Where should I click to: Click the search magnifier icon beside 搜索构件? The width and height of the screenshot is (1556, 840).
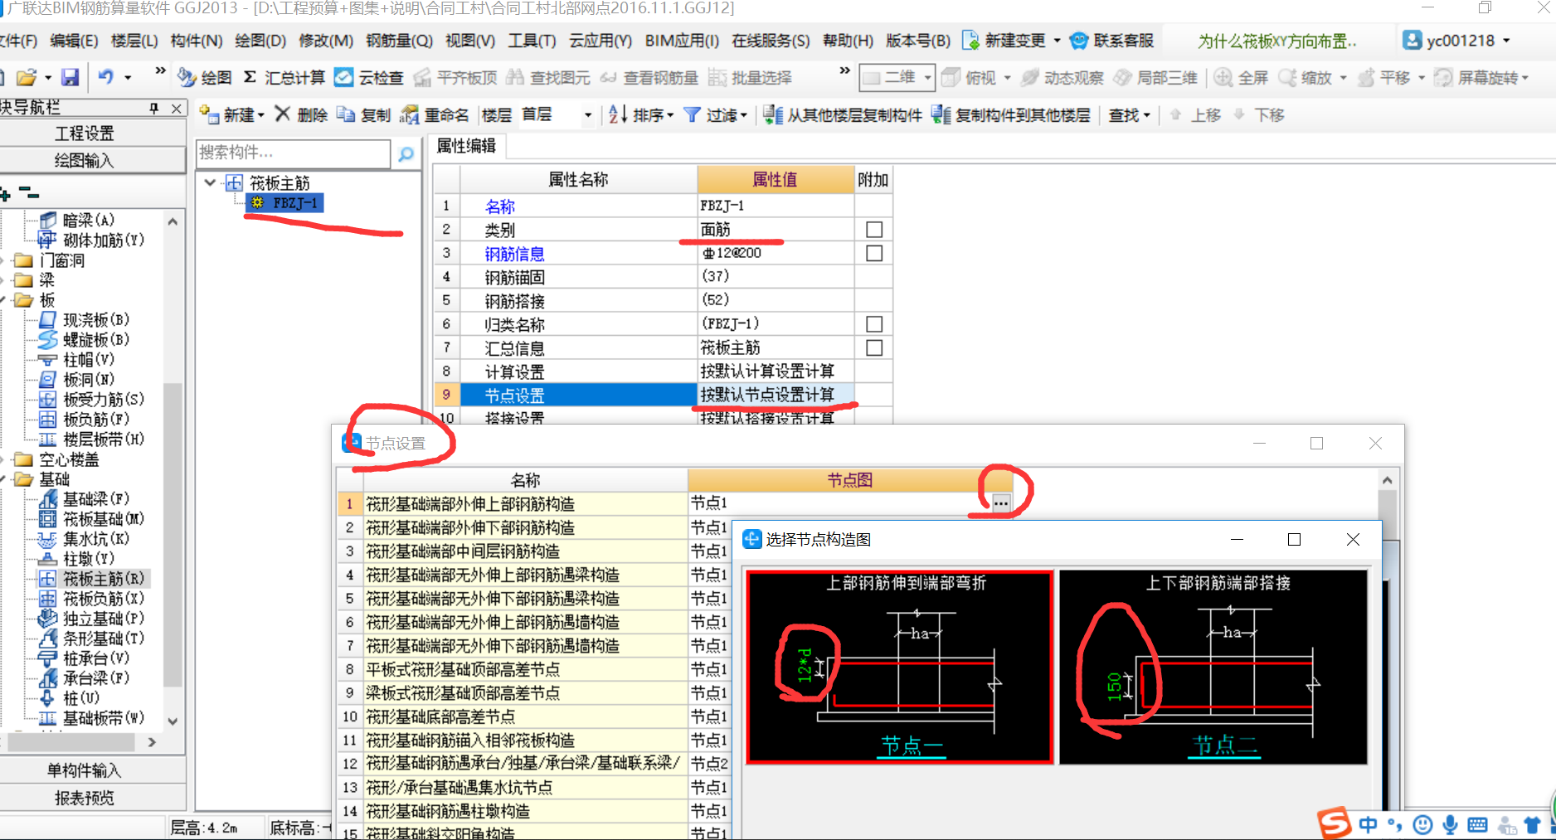[x=406, y=153]
